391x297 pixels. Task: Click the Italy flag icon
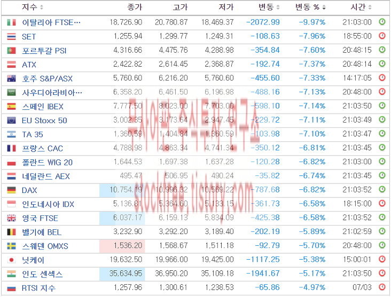[x=11, y=22]
